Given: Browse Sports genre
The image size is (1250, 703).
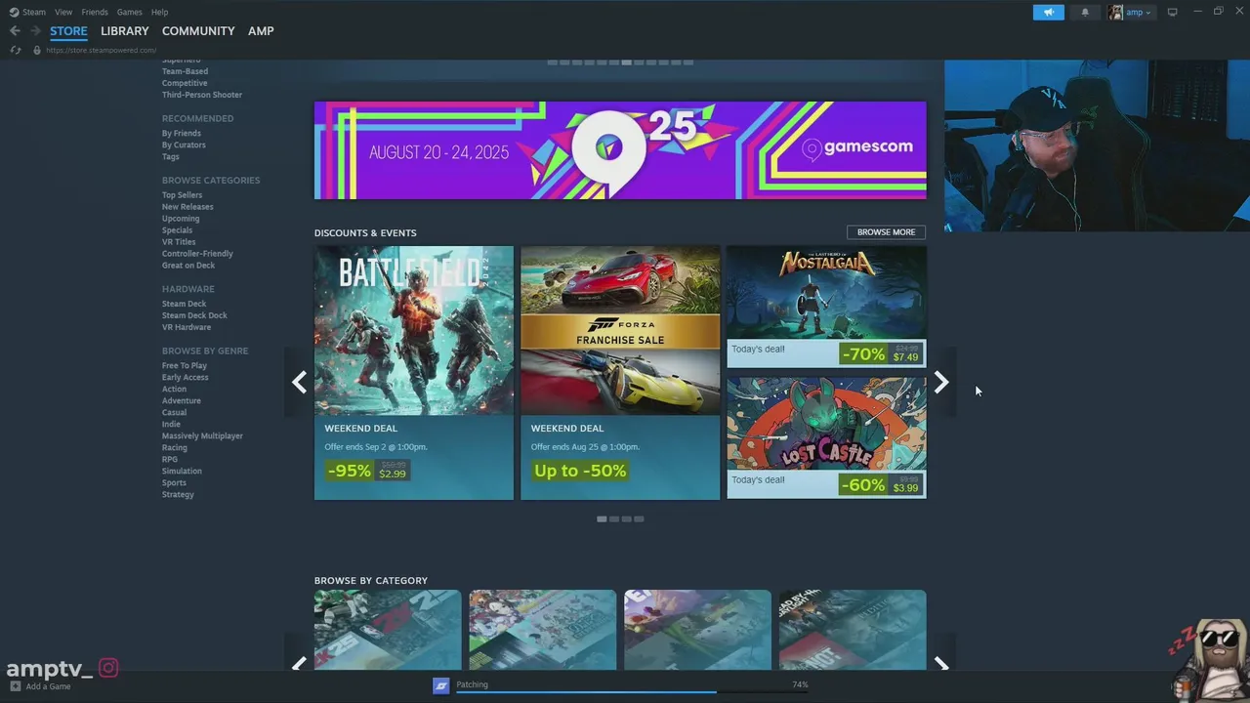Looking at the screenshot, I should [x=174, y=483].
